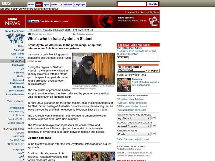Open Low graphics link

click(132, 12)
